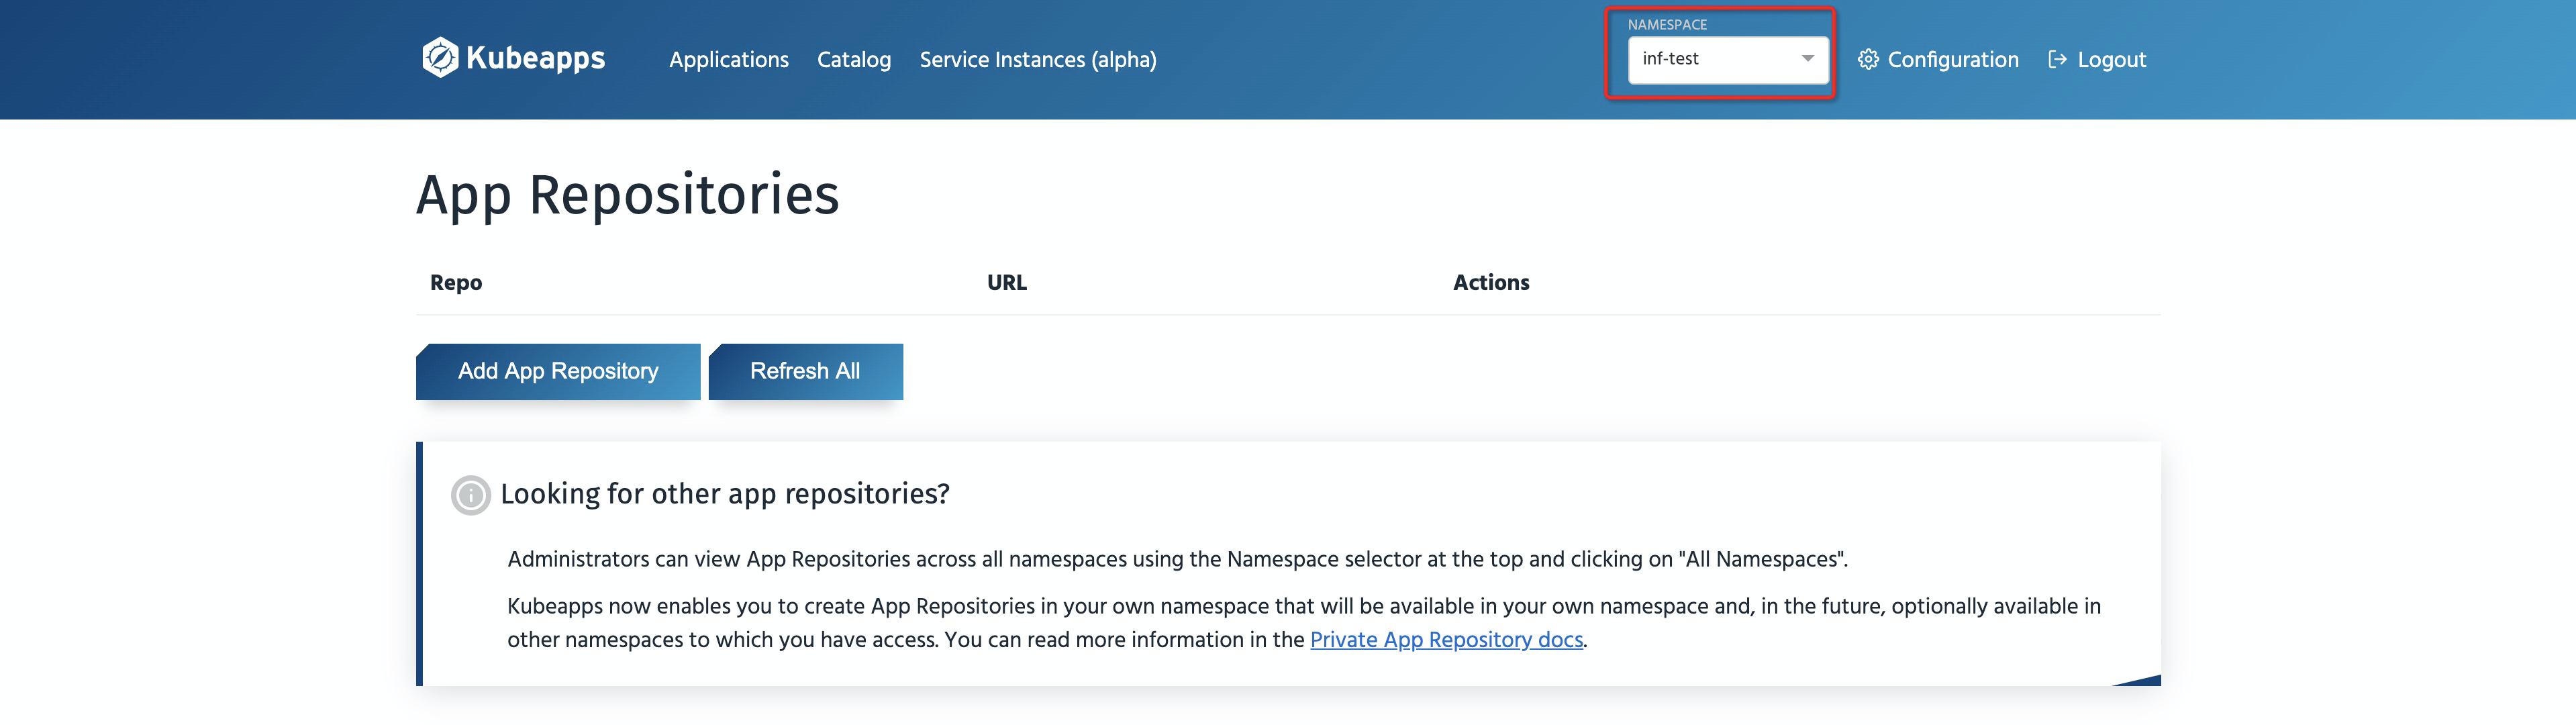Image resolution: width=2576 pixels, height=725 pixels.
Task: Open the Private App Repository docs link
Action: pyautogui.click(x=1447, y=639)
